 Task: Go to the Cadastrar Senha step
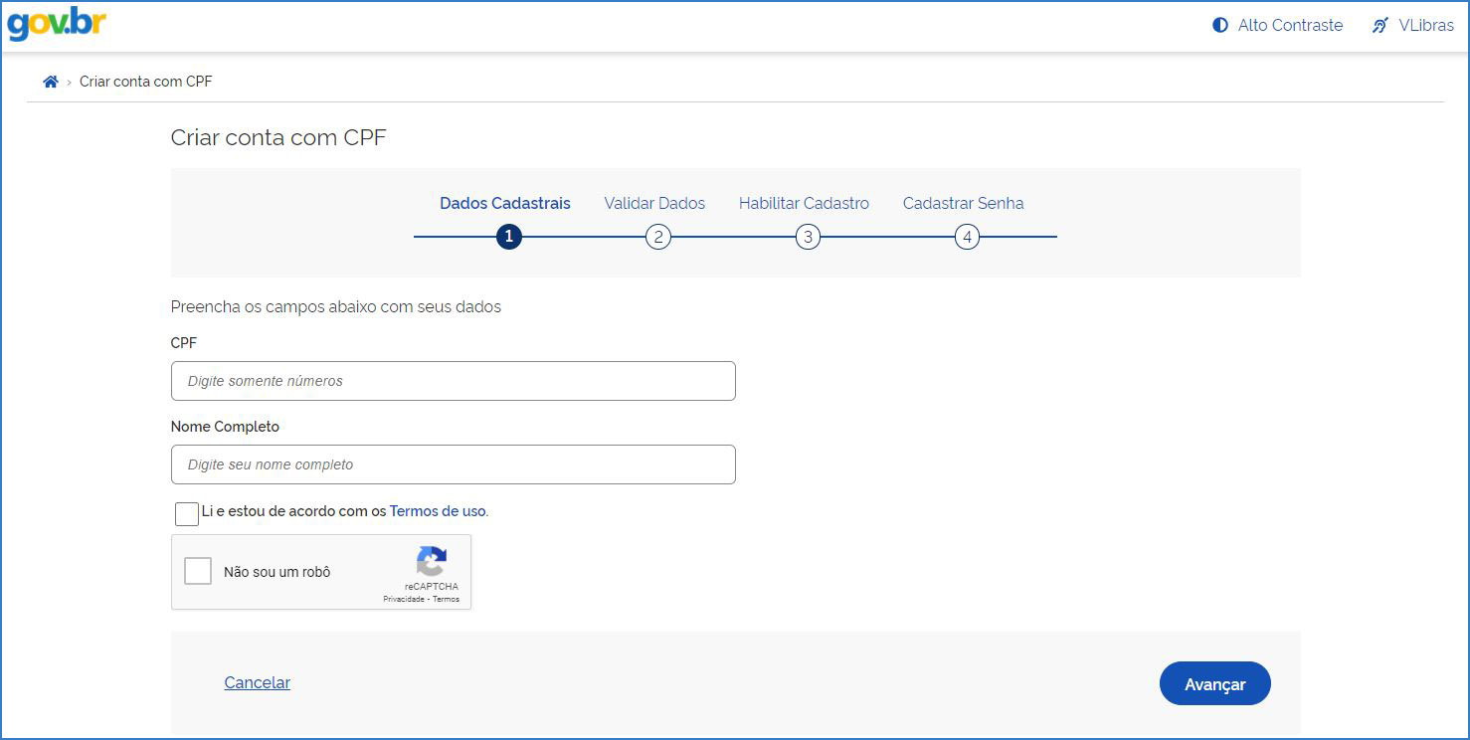point(963,203)
